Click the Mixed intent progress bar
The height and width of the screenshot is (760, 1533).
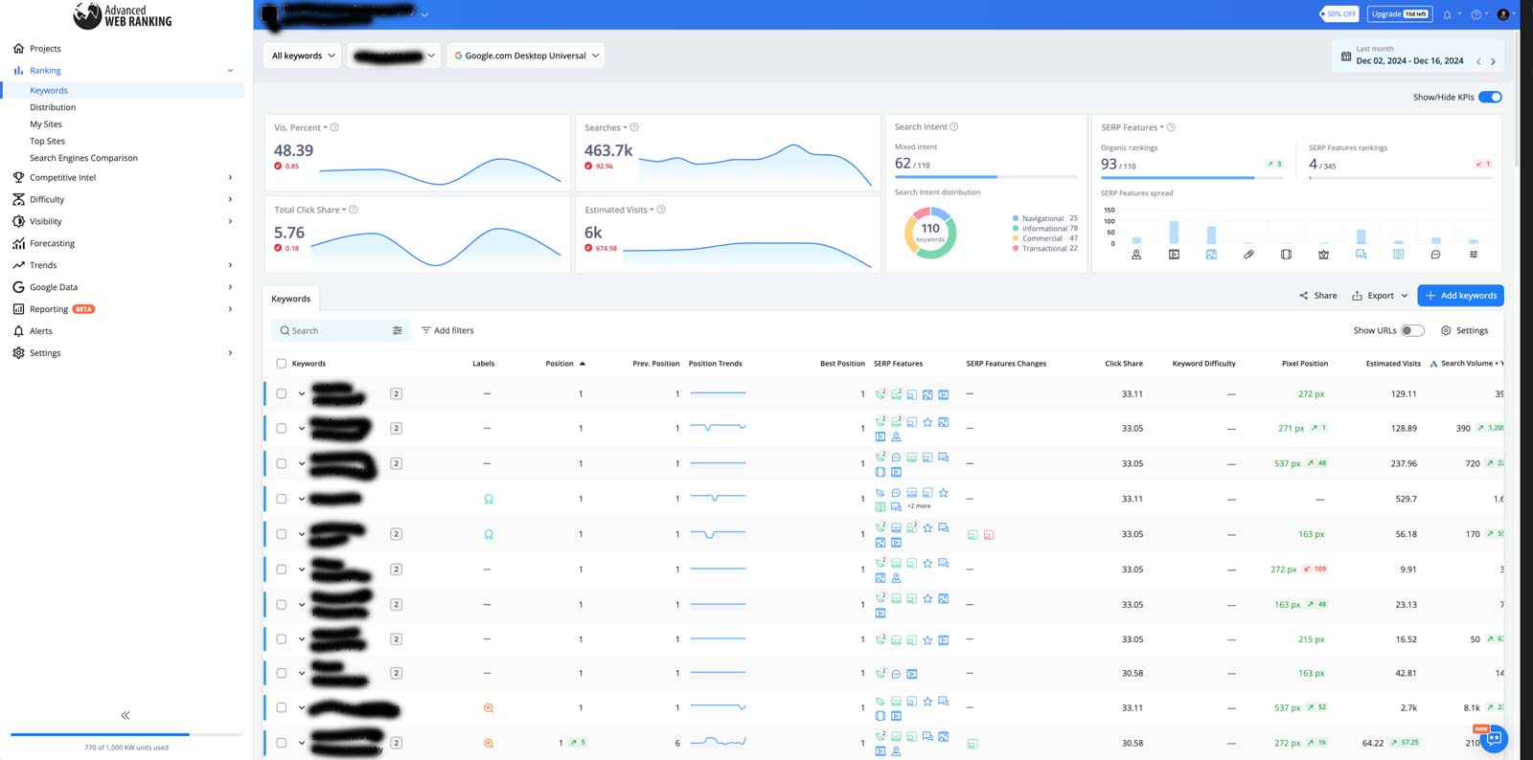[x=986, y=177]
